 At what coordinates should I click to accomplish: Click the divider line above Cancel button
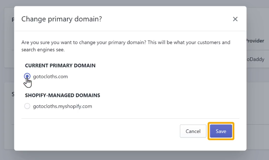pos(130,118)
